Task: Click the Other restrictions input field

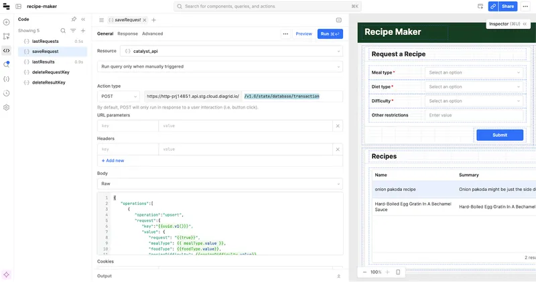Action: coord(474,115)
